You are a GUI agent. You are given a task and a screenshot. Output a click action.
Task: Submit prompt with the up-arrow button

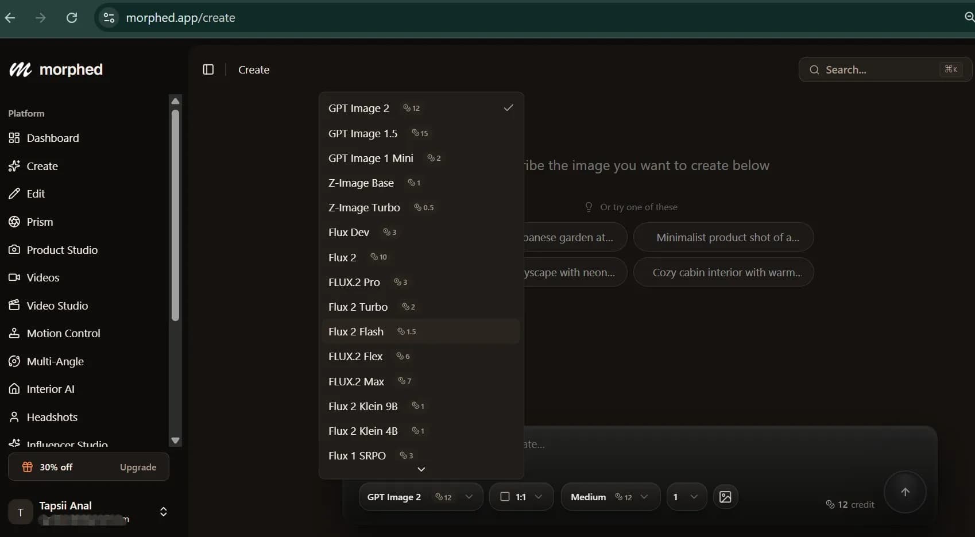tap(905, 492)
